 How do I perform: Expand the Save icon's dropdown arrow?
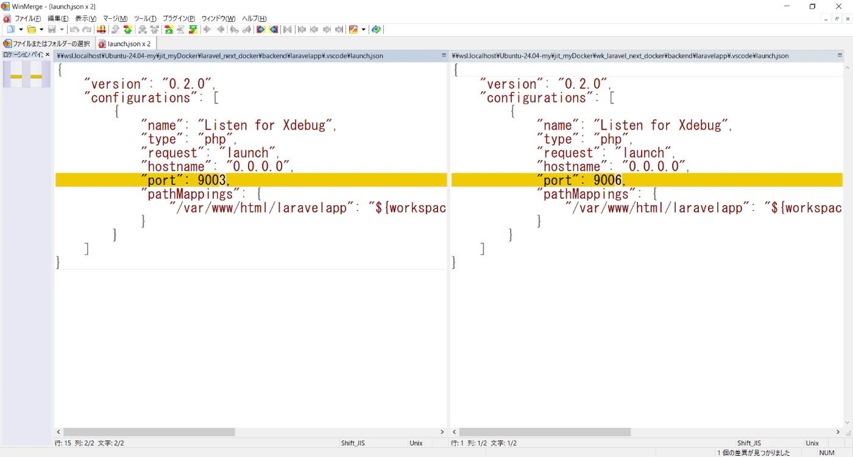pos(62,29)
